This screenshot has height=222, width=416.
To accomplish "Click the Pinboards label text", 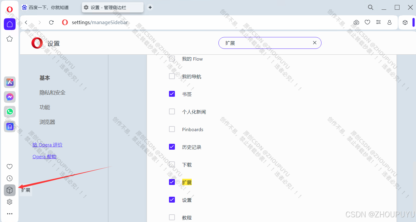I will pos(193,129).
